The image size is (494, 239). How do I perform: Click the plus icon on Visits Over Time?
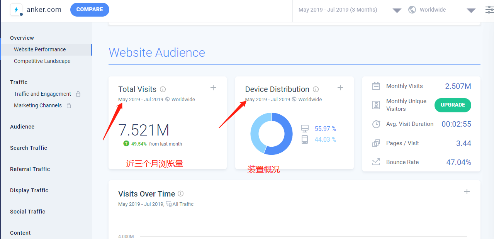coord(467,192)
